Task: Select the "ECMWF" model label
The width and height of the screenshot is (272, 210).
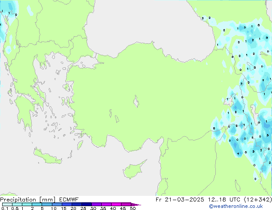Action: tap(69, 200)
